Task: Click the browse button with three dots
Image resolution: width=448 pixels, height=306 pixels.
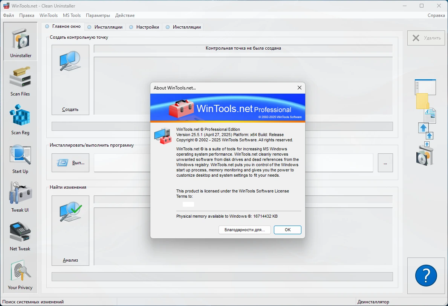Action: (x=385, y=163)
